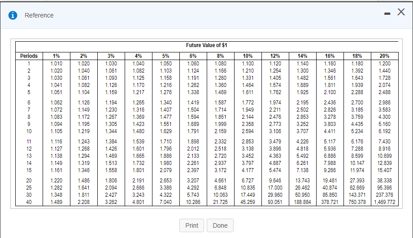Click the 3% column header
Screen dimensions: 413x238
pos(111,56)
